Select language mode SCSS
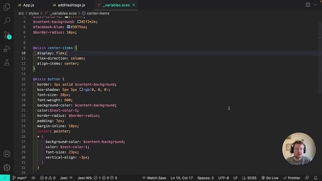The width and height of the screenshot is (322, 181). (x=249, y=178)
